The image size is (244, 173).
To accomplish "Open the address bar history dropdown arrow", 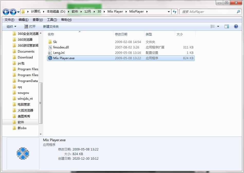I will tap(169, 12).
